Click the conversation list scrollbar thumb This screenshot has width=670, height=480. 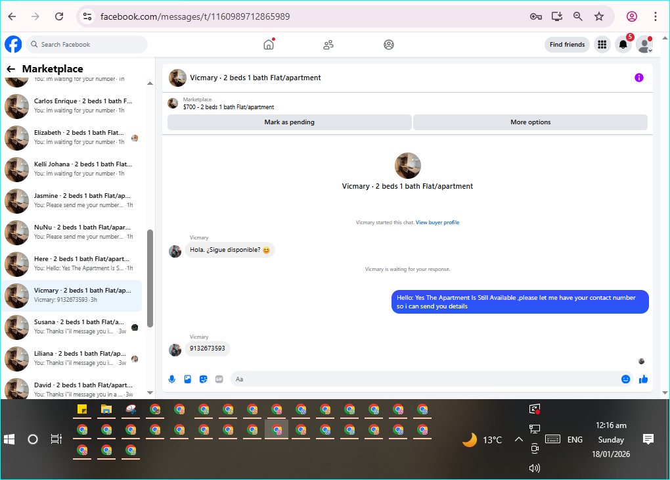[150, 278]
